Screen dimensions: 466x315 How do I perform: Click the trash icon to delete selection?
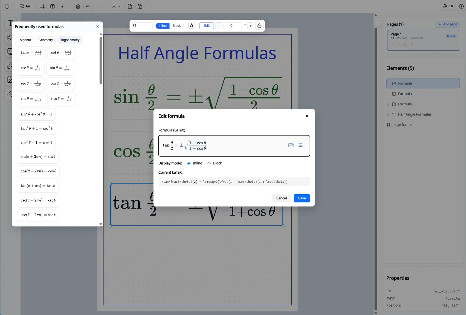pos(78,6)
